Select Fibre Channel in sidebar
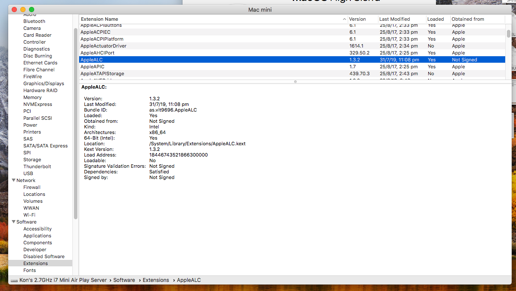 coord(39,69)
